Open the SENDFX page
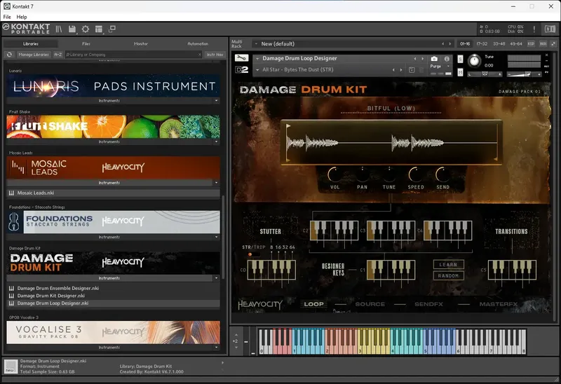 click(428, 304)
